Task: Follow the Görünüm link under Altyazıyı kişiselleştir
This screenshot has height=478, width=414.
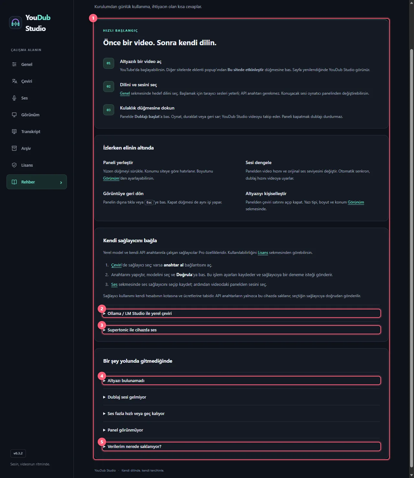Action: [356, 202]
